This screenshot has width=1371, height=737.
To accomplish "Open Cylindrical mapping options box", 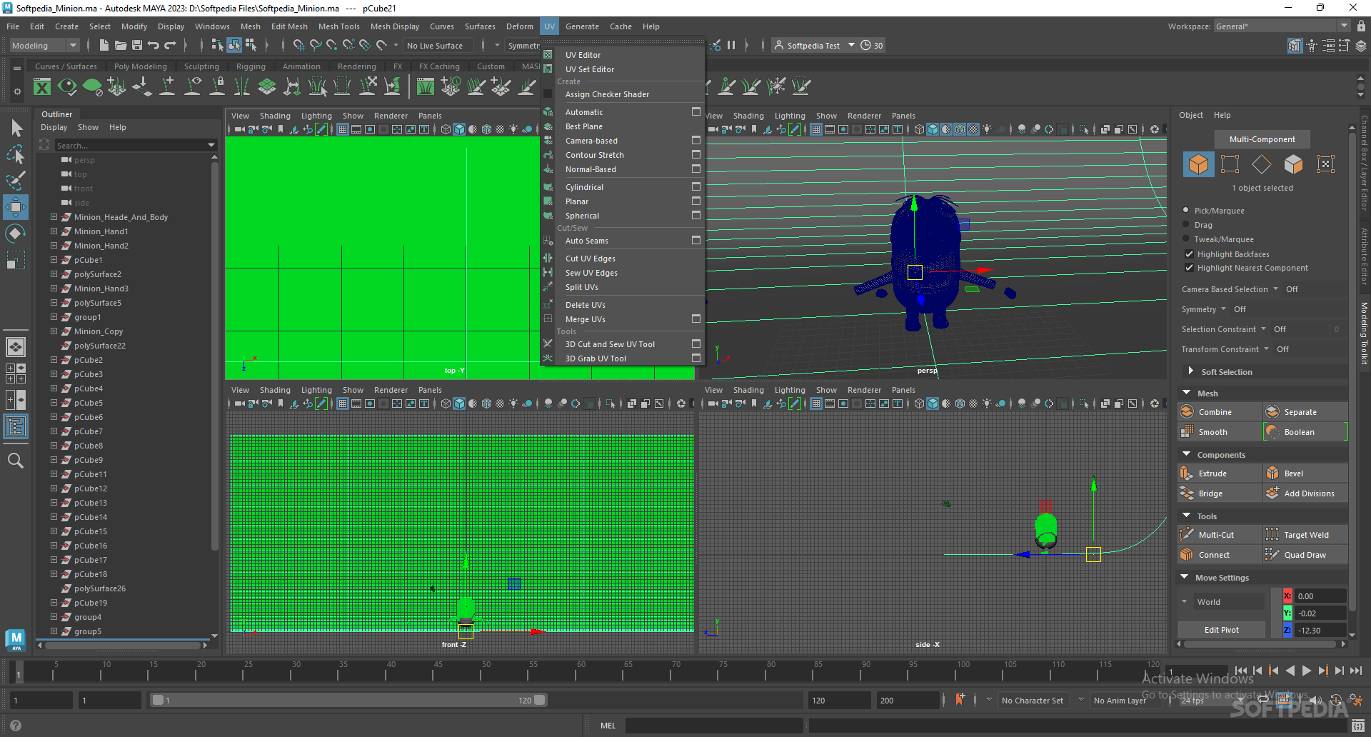I will 695,186.
